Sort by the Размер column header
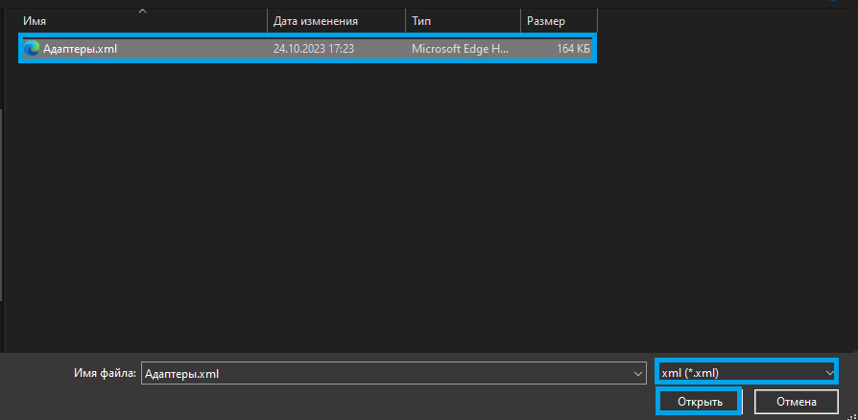 pos(560,21)
